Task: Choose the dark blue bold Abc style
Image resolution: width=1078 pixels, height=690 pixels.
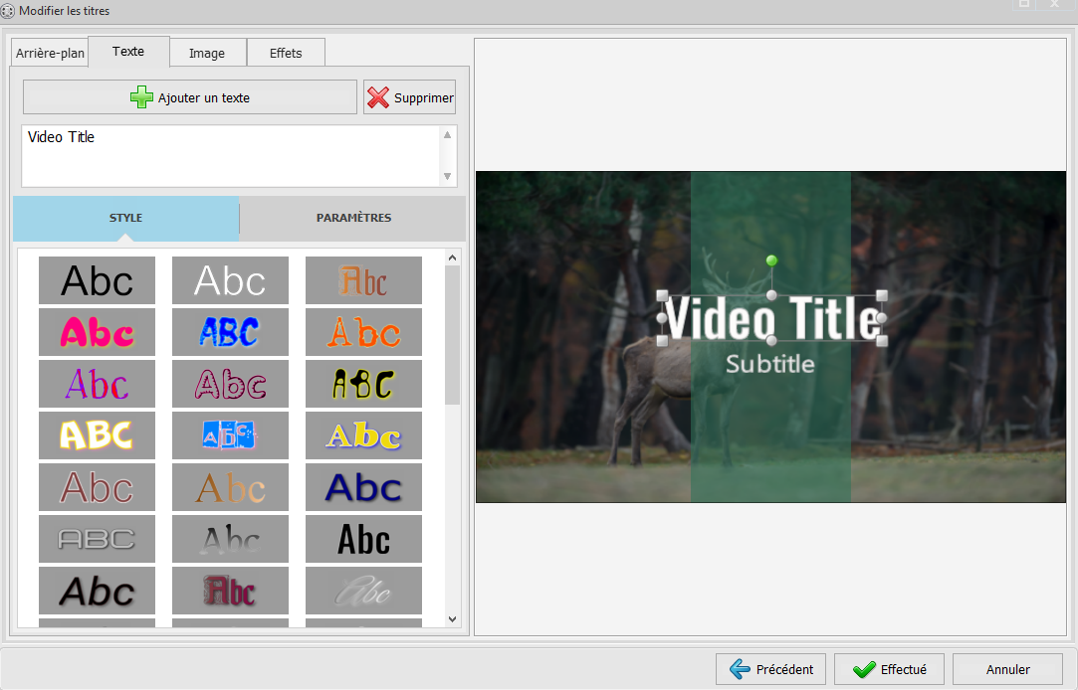Action: point(363,487)
